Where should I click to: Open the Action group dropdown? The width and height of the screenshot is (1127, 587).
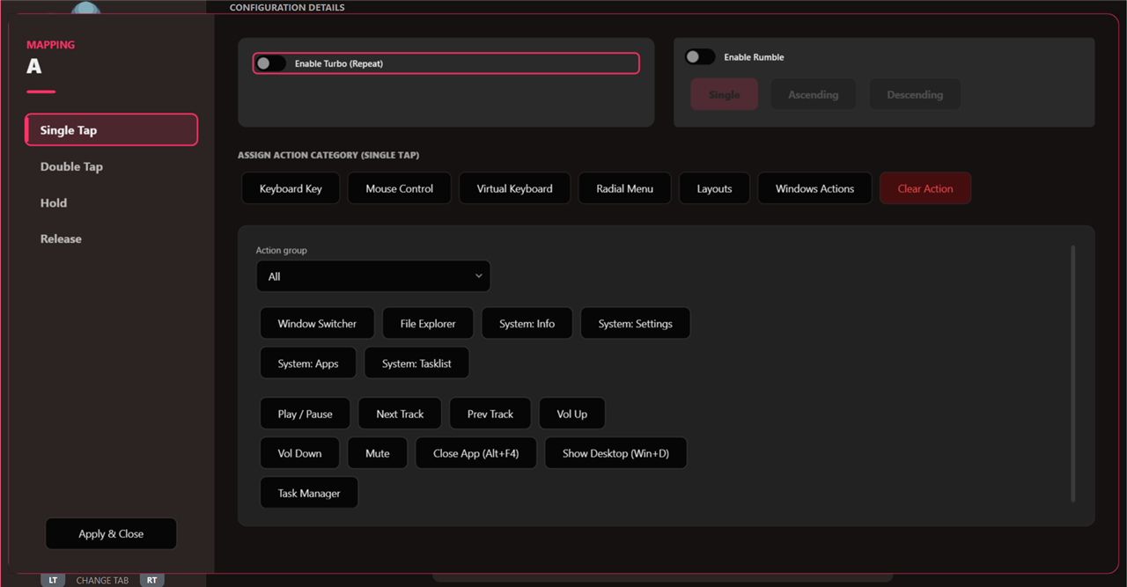point(373,276)
